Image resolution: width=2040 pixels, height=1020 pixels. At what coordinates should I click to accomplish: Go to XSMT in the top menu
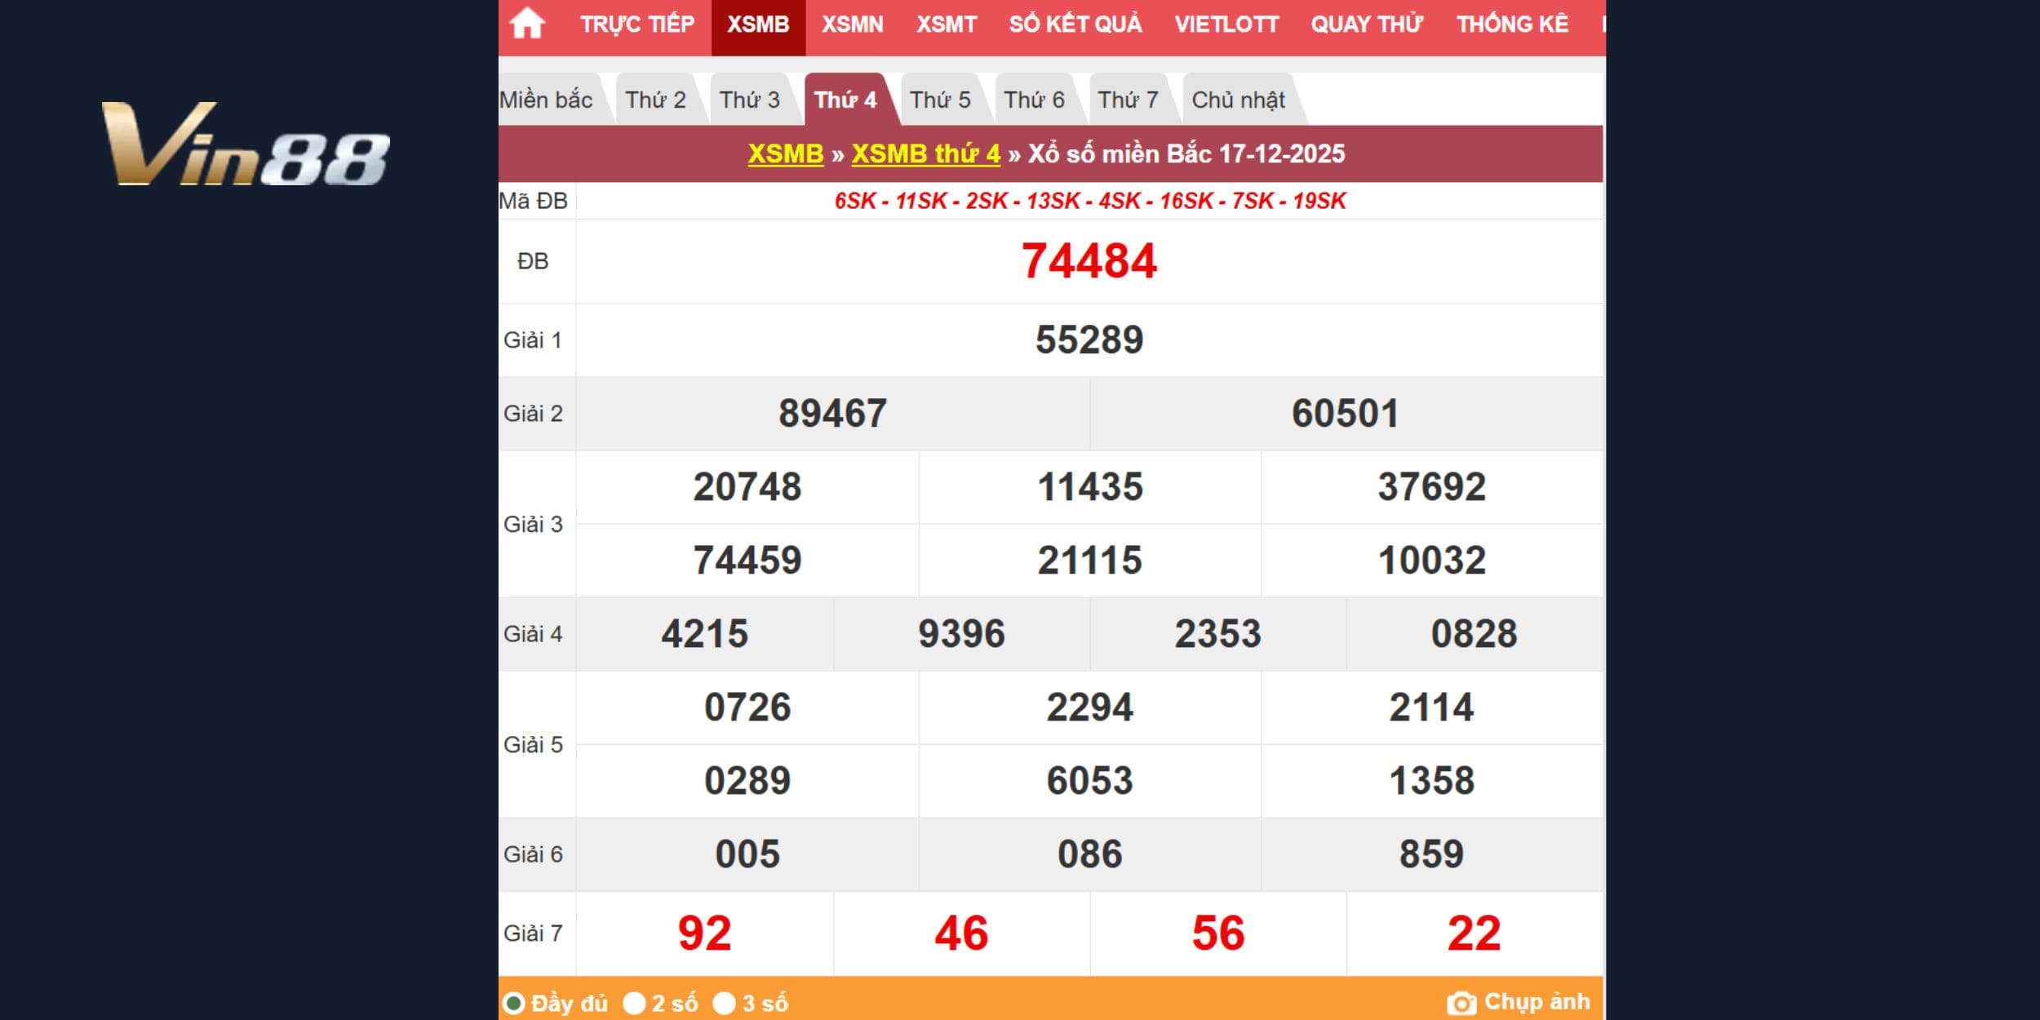[x=946, y=24]
